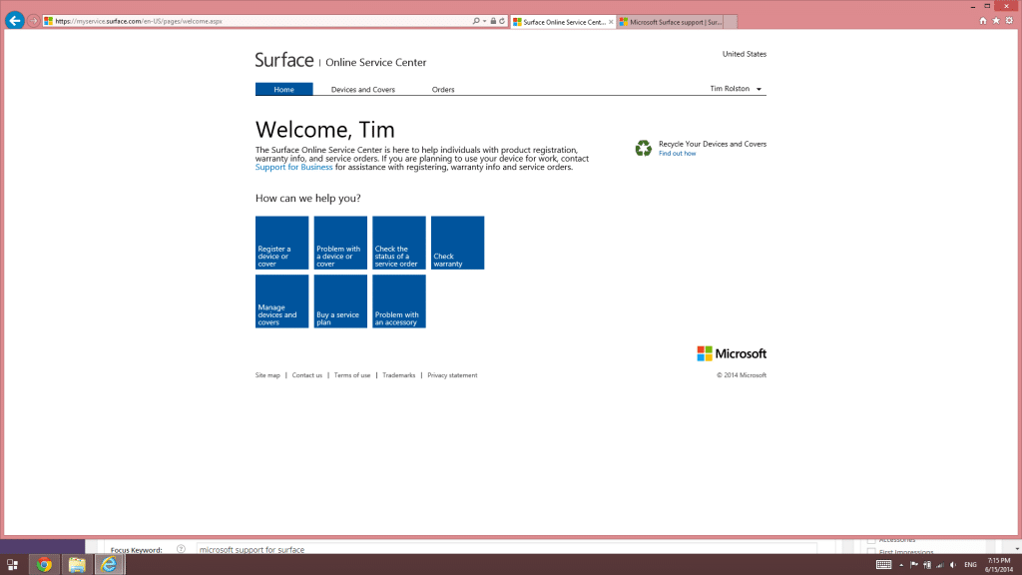The height and width of the screenshot is (575, 1022).
Task: Open File Explorer from the taskbar
Action: click(x=77, y=565)
